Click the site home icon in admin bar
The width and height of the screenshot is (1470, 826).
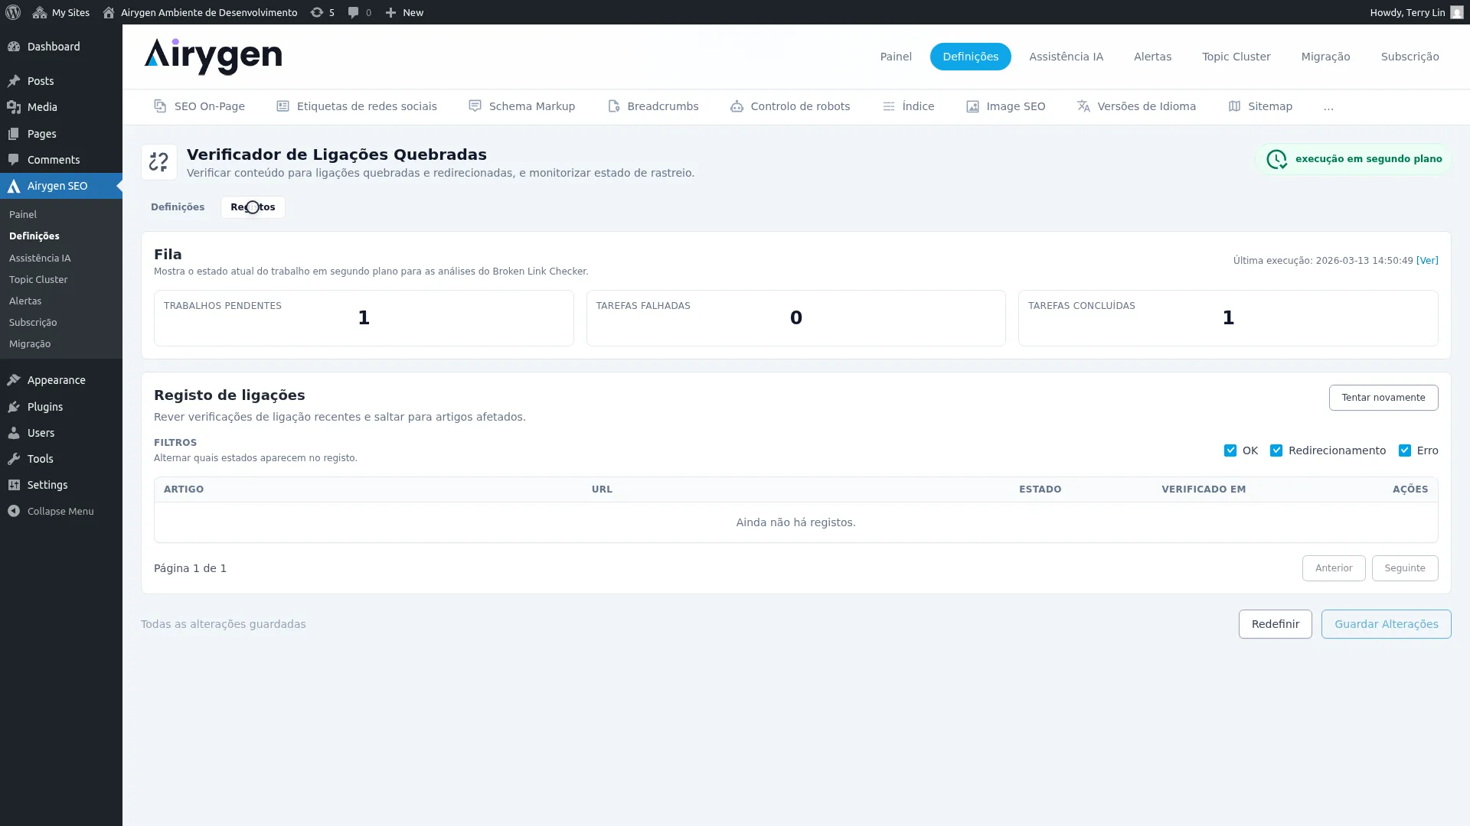tap(109, 12)
